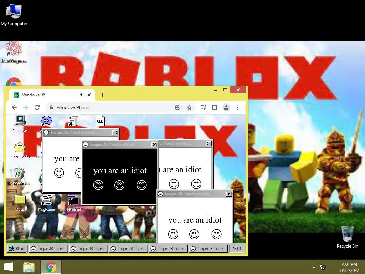Image resolution: width=365 pixels, height=274 pixels.
Task: Select the Windows 96 tab
Action: [x=52, y=95]
